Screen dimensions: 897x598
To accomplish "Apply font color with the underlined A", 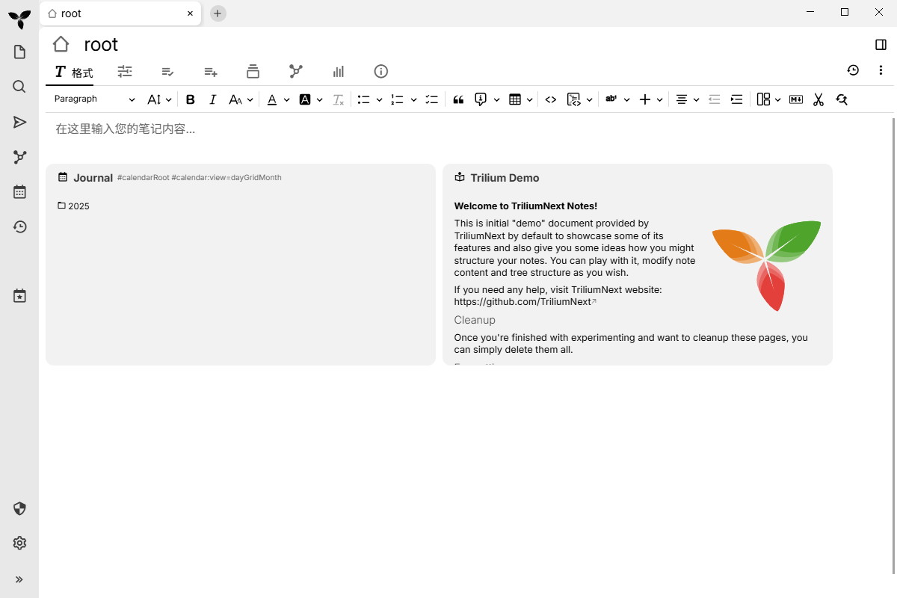I will coord(272,99).
